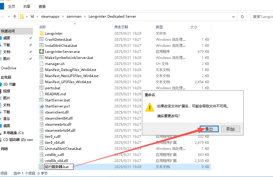Sort files by 修改日期 column header
273x177 pixels.
121,27
